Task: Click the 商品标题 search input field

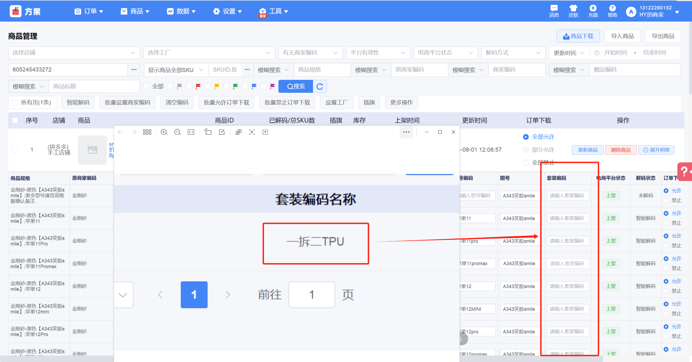Action: [x=94, y=86]
